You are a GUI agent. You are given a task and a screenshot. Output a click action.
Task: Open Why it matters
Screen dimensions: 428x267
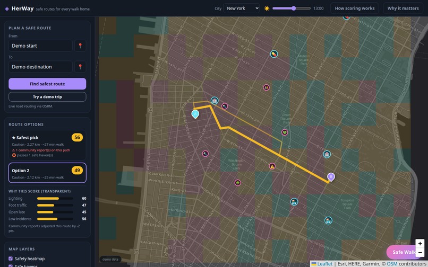[403, 8]
